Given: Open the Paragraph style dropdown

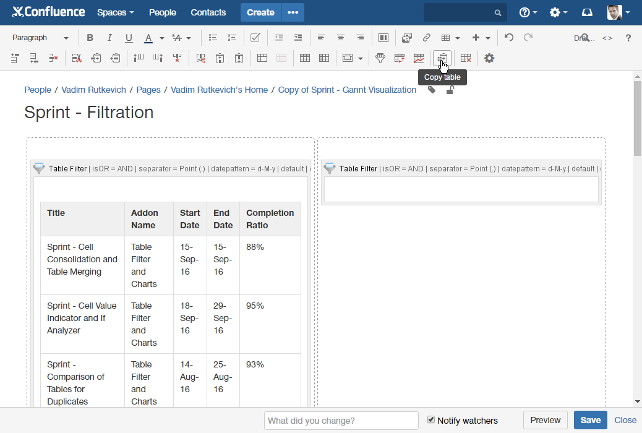Looking at the screenshot, I should 40,38.
